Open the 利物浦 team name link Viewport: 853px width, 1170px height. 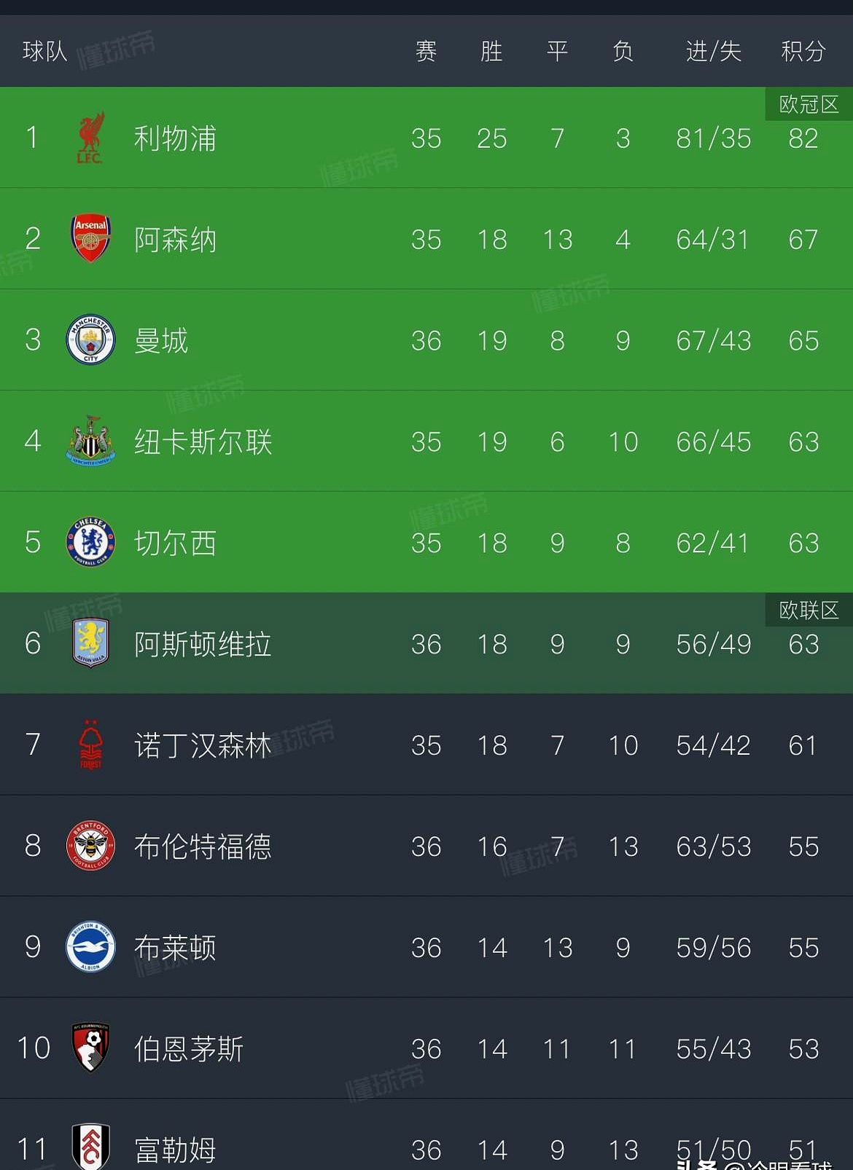coord(175,138)
